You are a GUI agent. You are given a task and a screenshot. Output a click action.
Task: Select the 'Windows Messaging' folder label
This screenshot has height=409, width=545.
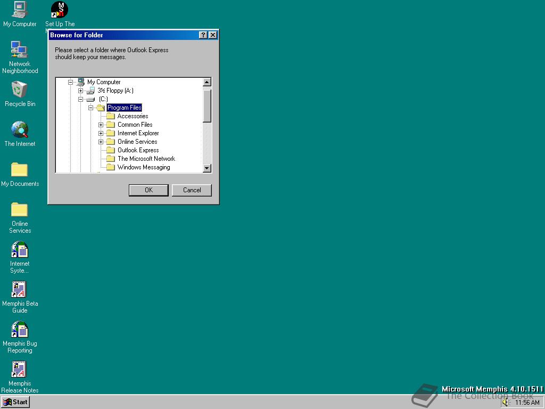point(144,167)
